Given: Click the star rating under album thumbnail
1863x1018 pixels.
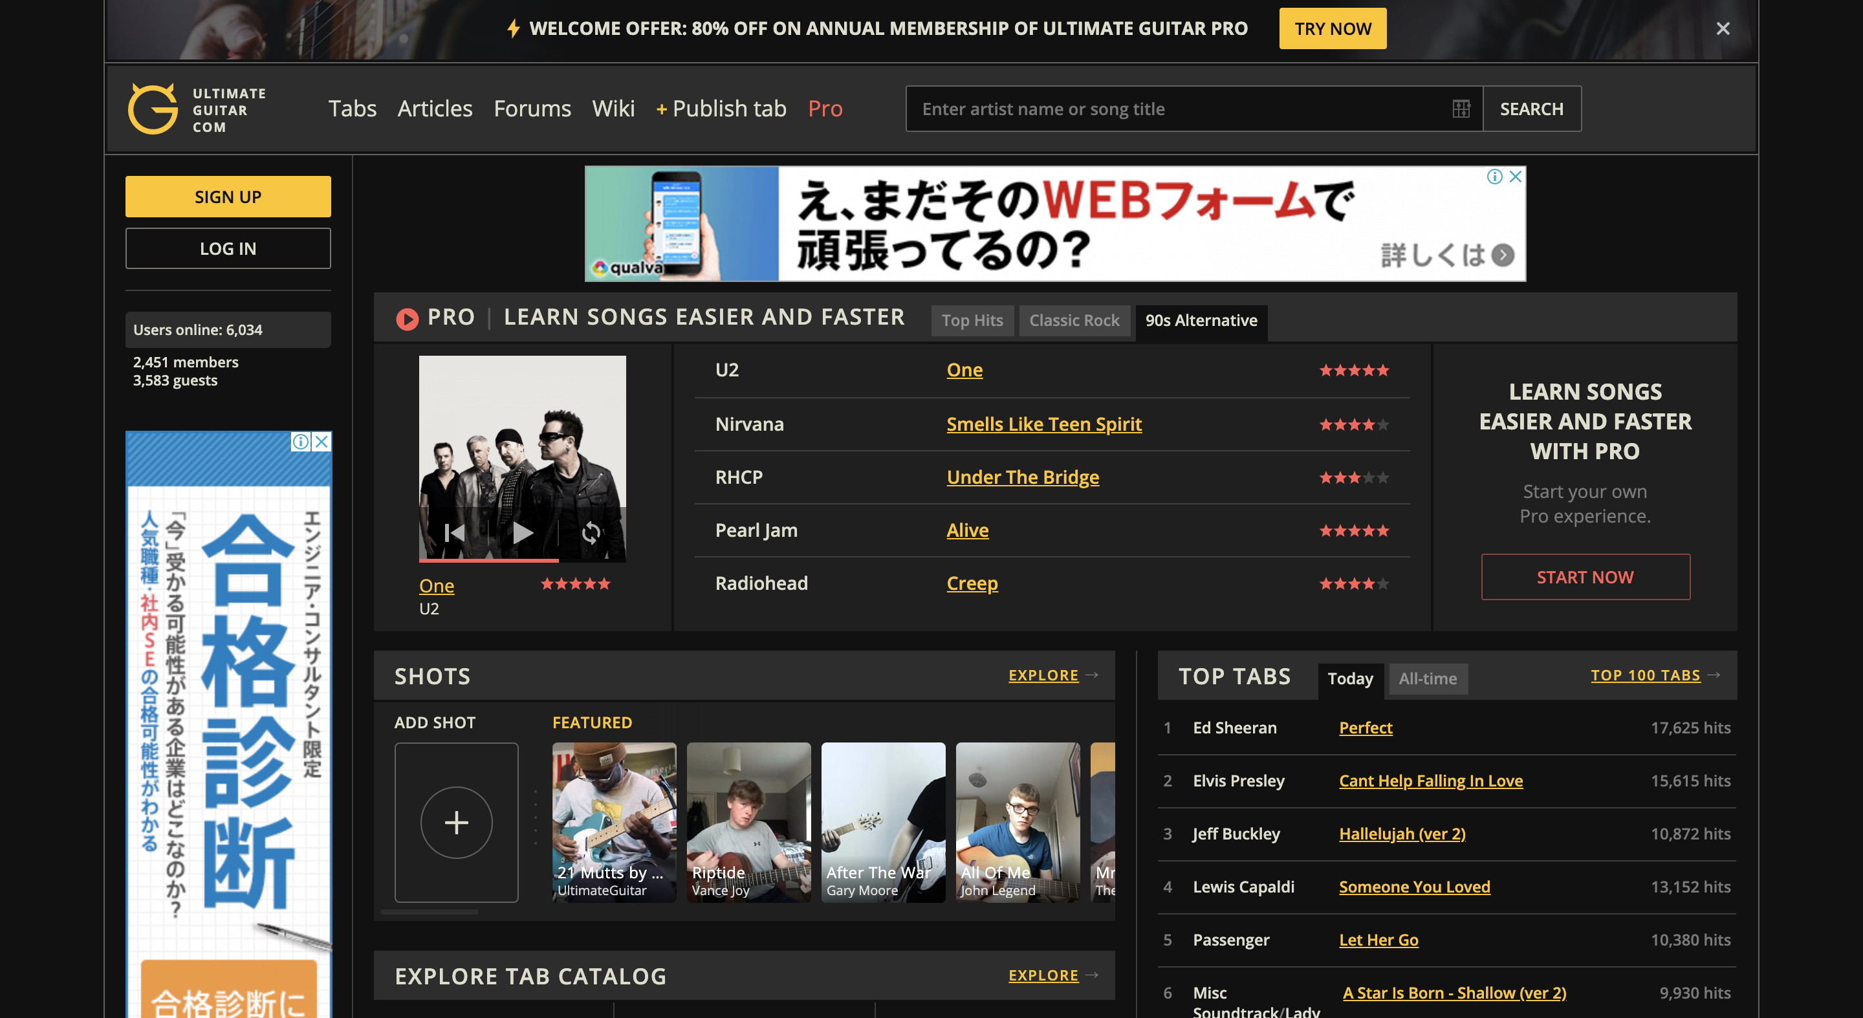Looking at the screenshot, I should point(576,583).
